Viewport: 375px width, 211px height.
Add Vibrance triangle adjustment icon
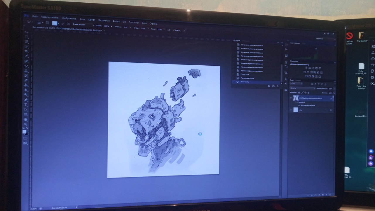[x=320, y=68]
